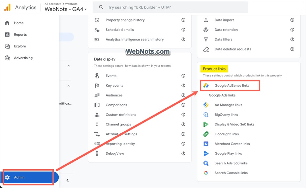
Task: Focus the Try searching URL builder field
Action: pyautogui.click(x=170, y=7)
